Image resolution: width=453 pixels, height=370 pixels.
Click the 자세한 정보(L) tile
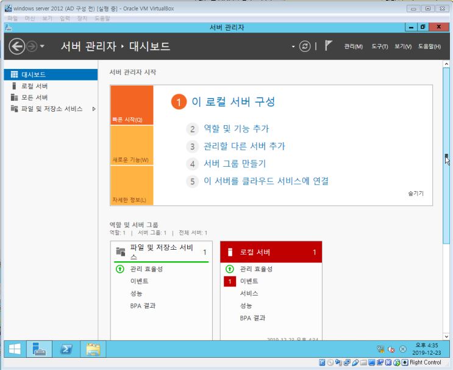tap(132, 186)
